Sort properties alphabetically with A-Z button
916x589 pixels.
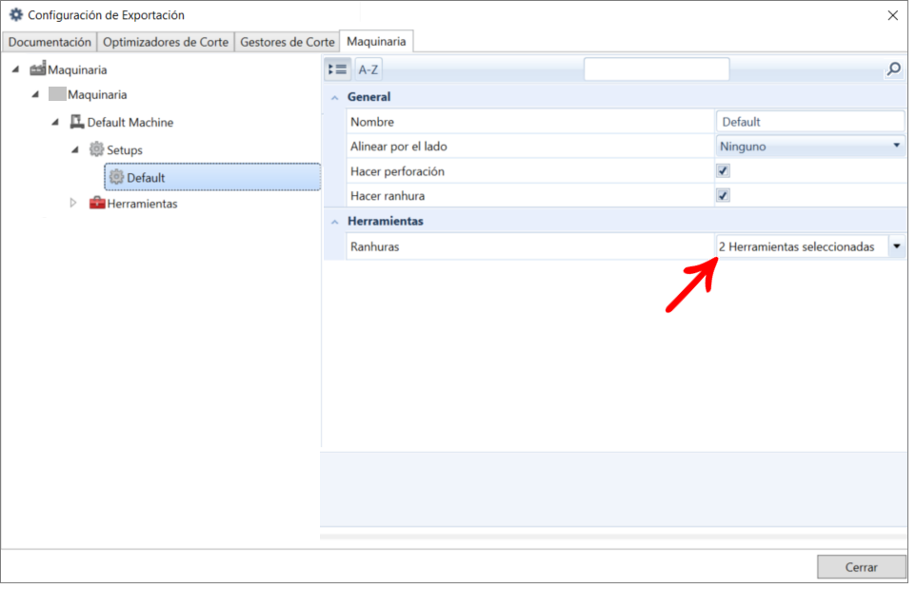point(368,69)
